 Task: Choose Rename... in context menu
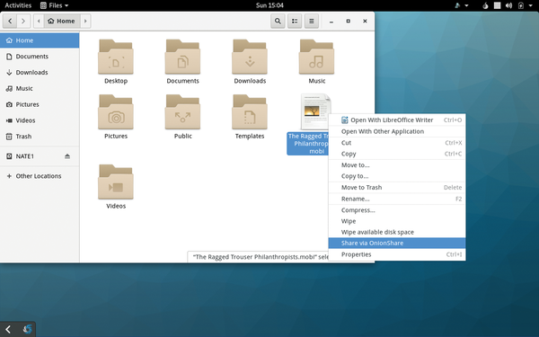click(x=397, y=199)
